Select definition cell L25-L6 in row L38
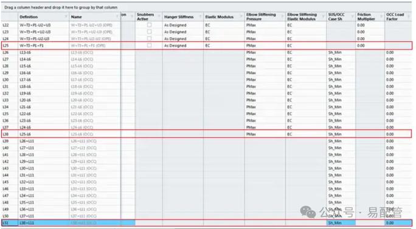The image size is (416, 229). tap(44, 134)
